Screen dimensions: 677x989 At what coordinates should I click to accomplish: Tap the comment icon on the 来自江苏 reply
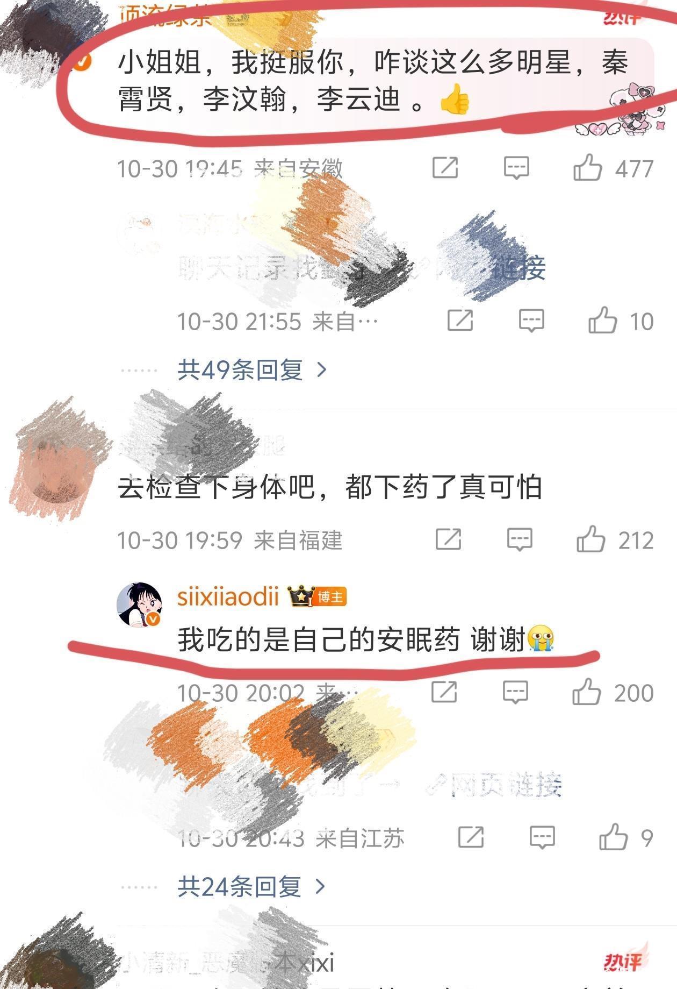click(x=542, y=837)
